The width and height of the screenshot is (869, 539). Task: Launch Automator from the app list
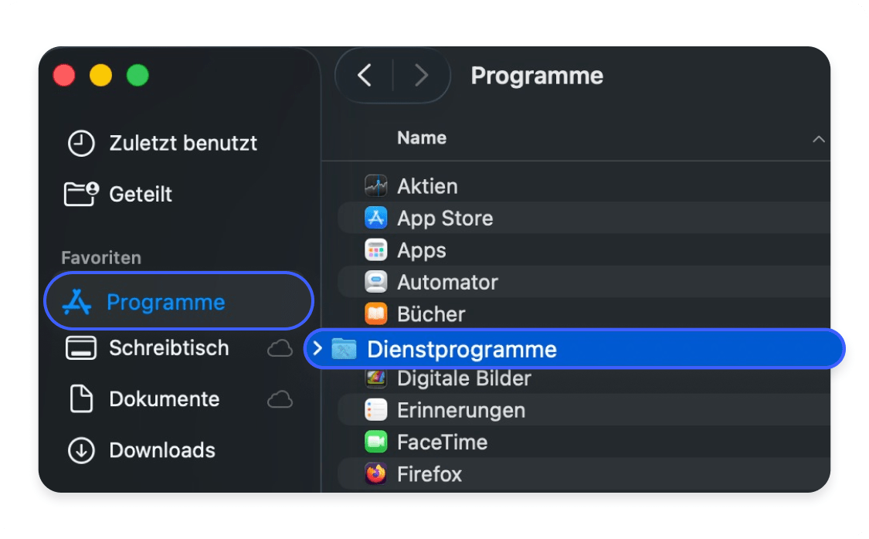(x=375, y=282)
